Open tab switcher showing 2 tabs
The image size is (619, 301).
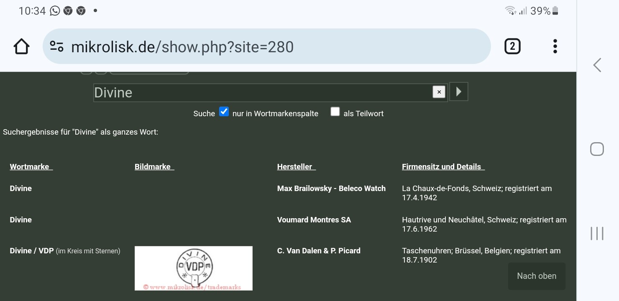(512, 46)
